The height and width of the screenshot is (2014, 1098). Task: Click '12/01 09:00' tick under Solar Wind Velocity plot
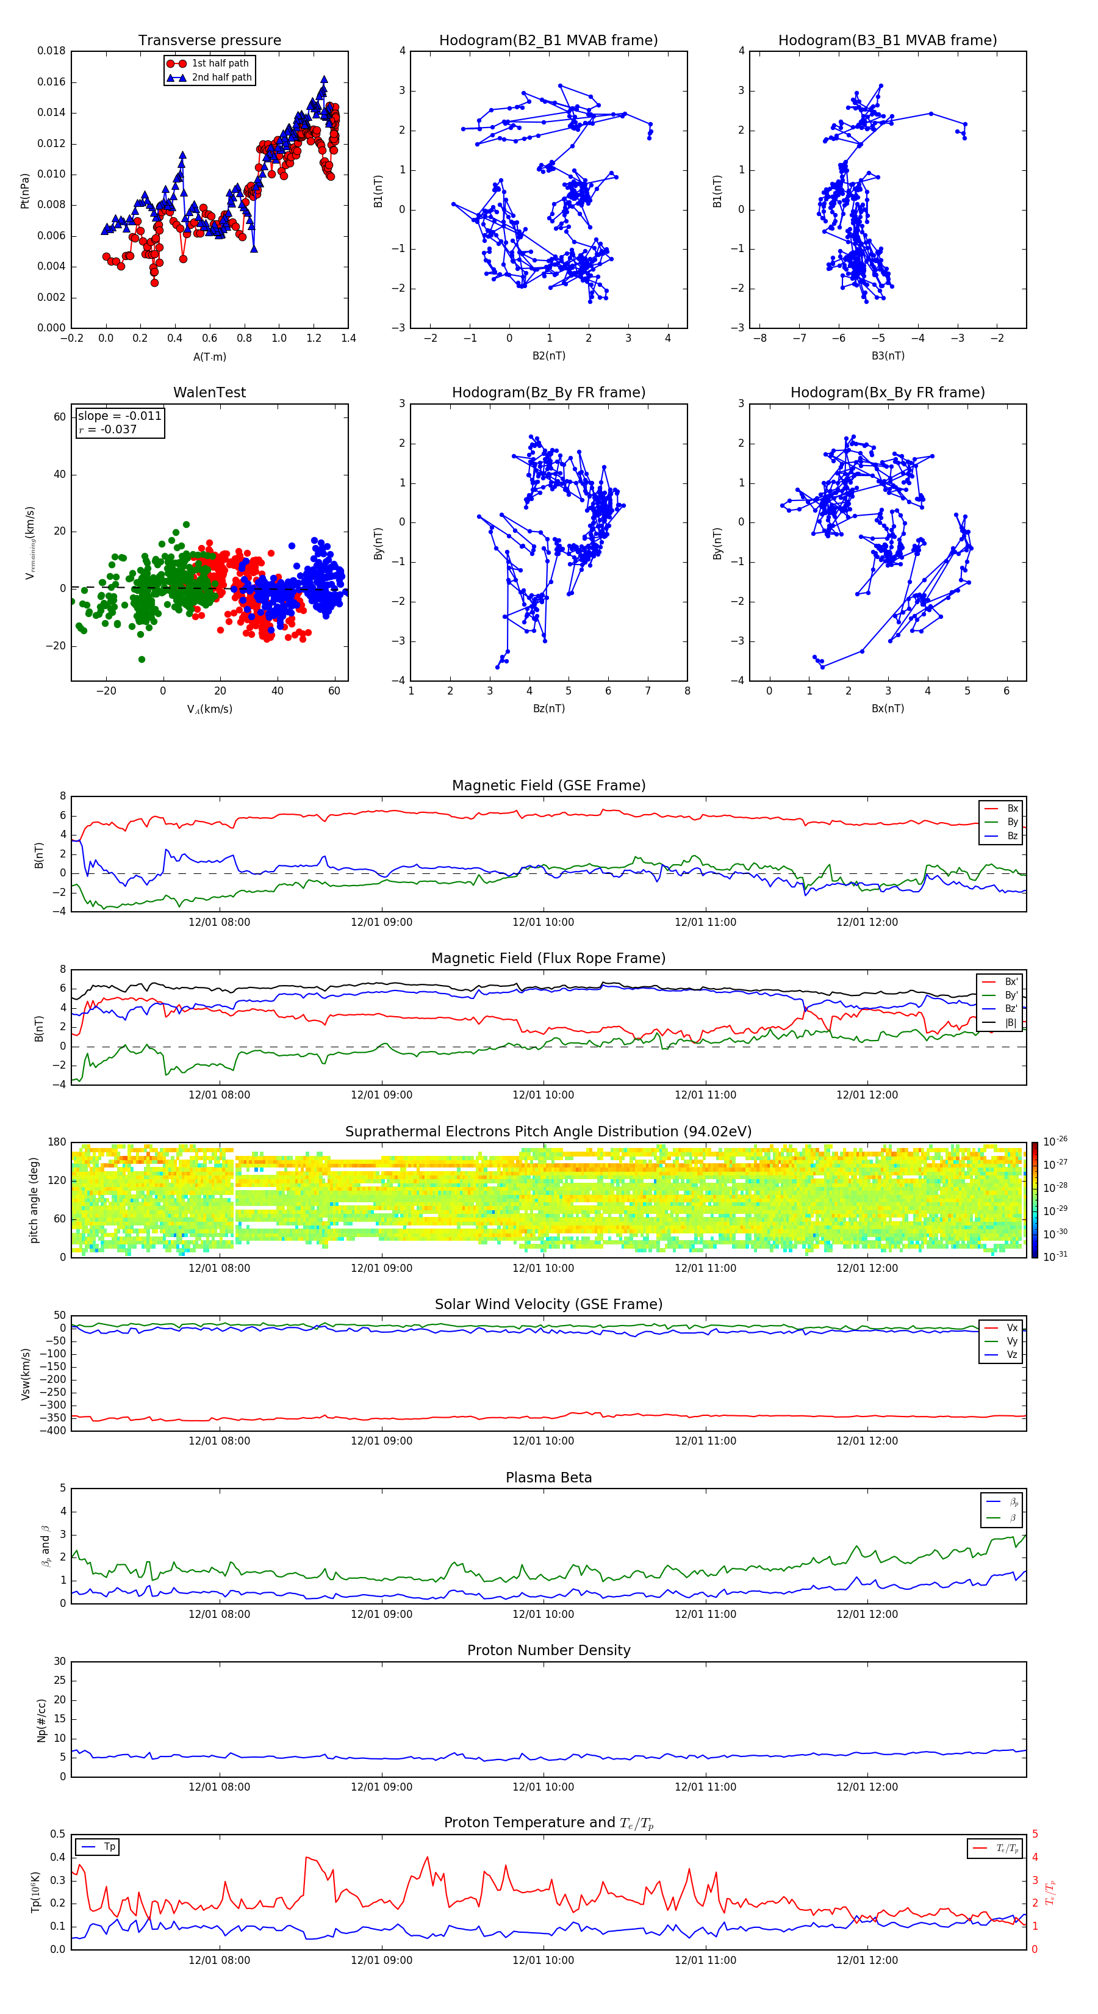(381, 1441)
